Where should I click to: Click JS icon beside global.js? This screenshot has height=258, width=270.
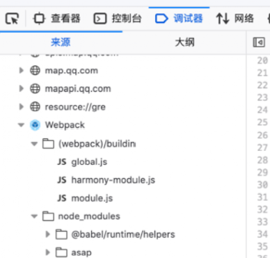[x=62, y=162]
